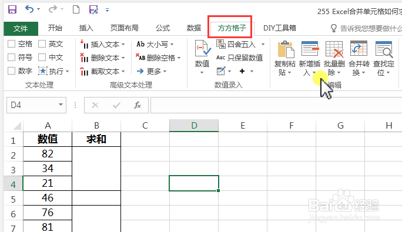Tick the 符号 checkbox

[x=12, y=57]
